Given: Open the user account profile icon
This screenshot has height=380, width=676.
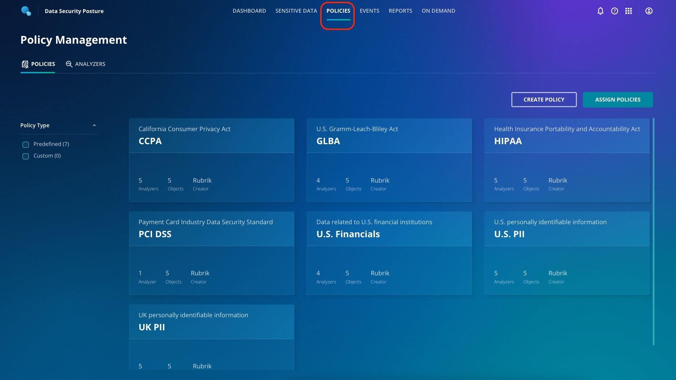Looking at the screenshot, I should (648, 11).
